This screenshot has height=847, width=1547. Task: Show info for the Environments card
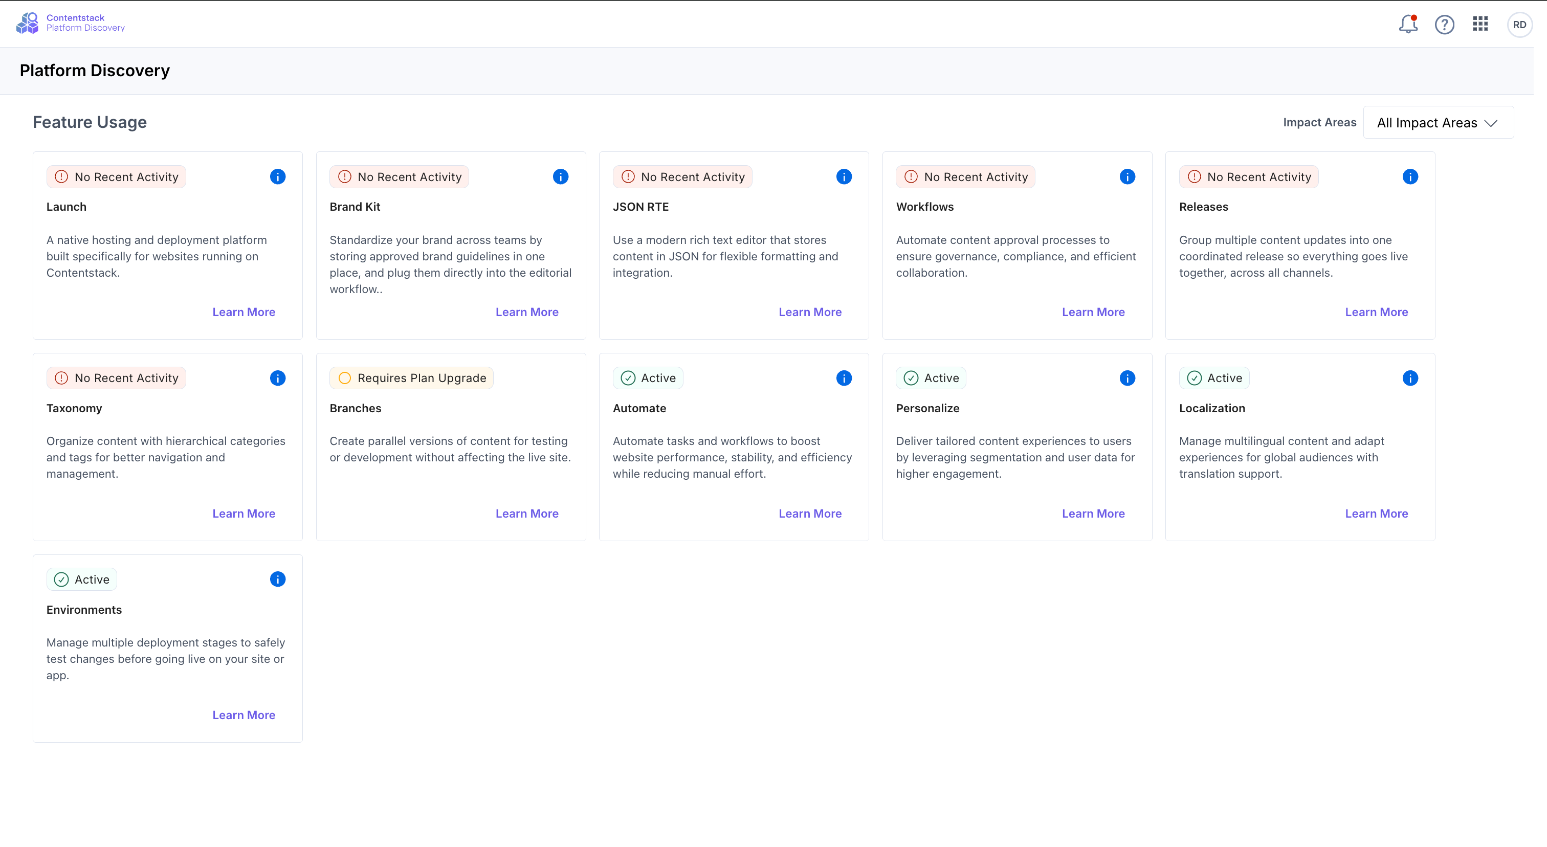coord(277,579)
